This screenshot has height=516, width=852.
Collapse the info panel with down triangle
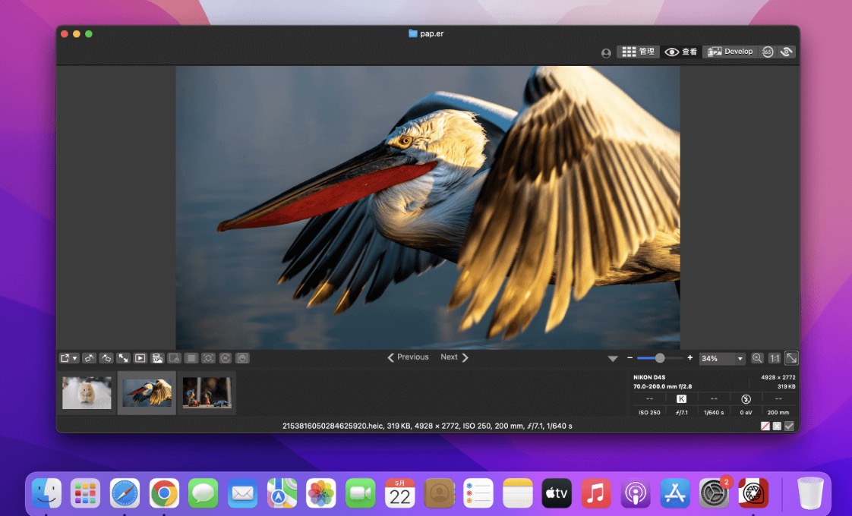613,358
